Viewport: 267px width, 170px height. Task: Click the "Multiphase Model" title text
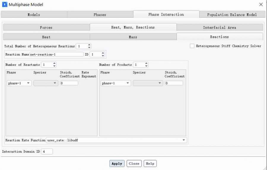click(x=26, y=4)
